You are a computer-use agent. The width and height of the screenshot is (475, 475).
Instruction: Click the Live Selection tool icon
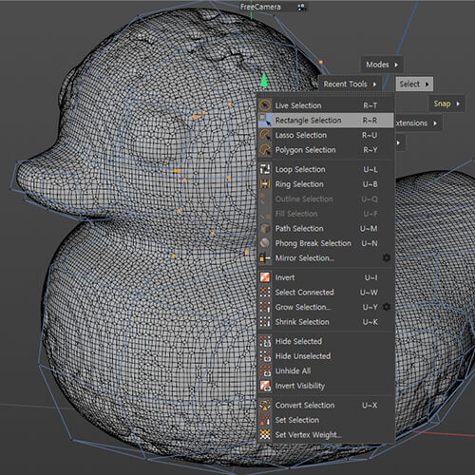click(x=265, y=105)
